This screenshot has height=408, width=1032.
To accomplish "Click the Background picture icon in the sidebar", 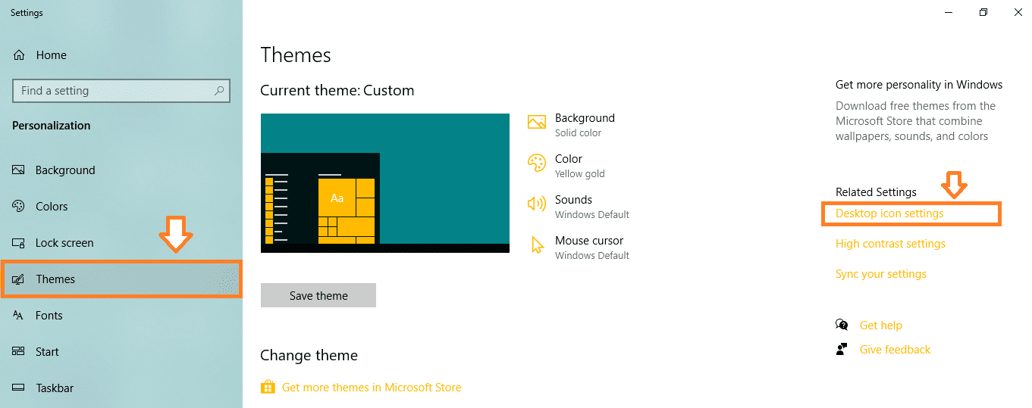I will [19, 170].
